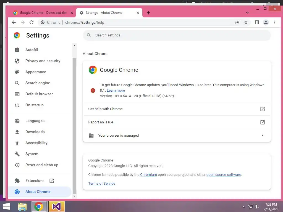Close the Settings - About Chrome tab

[x=138, y=13]
